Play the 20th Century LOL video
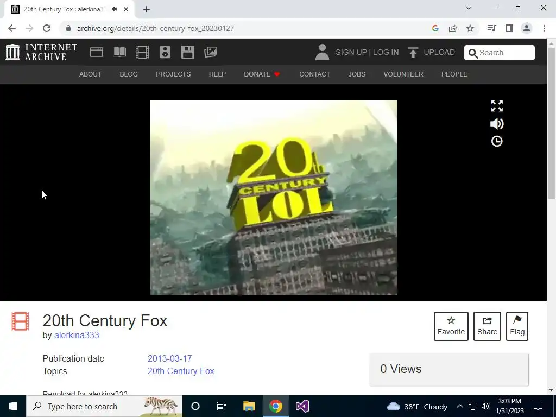 coord(274,198)
